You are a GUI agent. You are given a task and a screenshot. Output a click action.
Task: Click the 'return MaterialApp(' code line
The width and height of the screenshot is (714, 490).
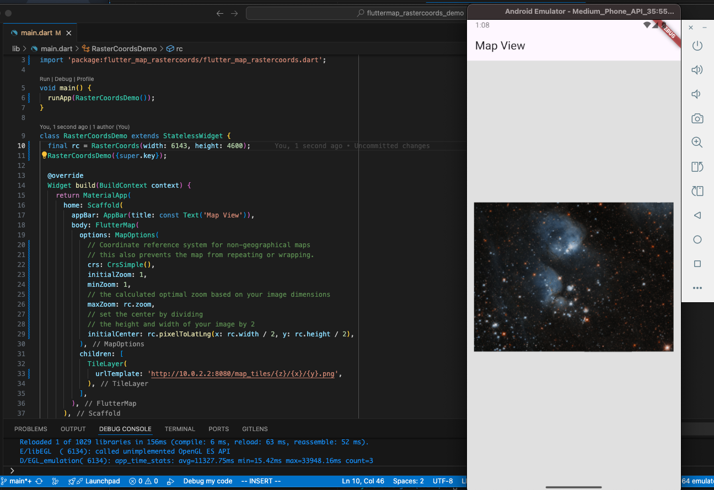[92, 195]
